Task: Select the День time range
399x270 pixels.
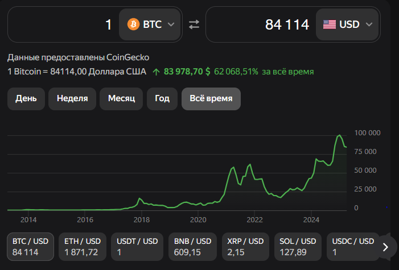Action: tap(26, 98)
